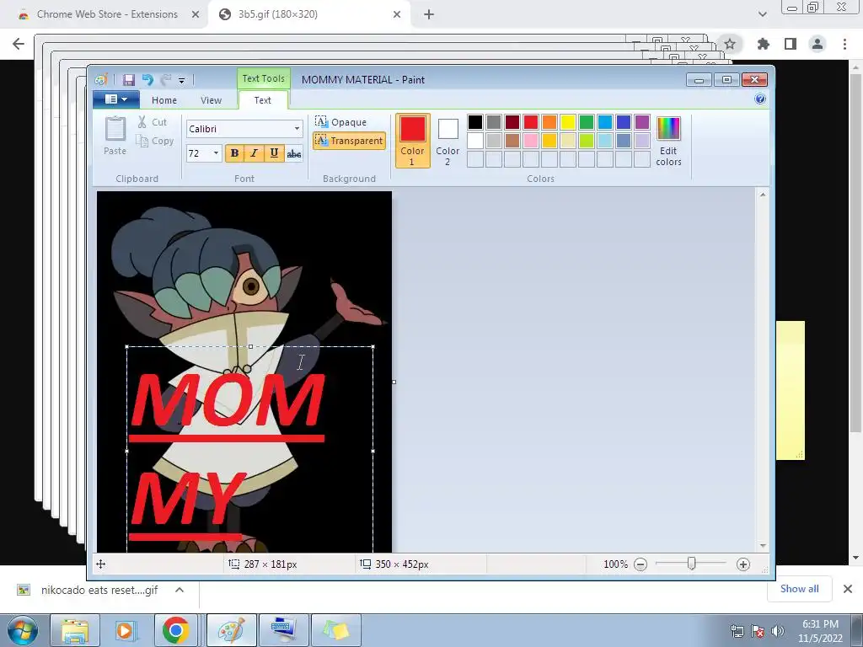Screen dimensions: 863x647
Task: Pick the green color swatch
Action: coord(587,121)
